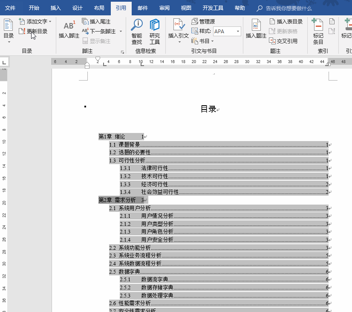Screen dimensions: 352x312
Task: Open 智能查找 smart lookup
Action: click(x=137, y=32)
